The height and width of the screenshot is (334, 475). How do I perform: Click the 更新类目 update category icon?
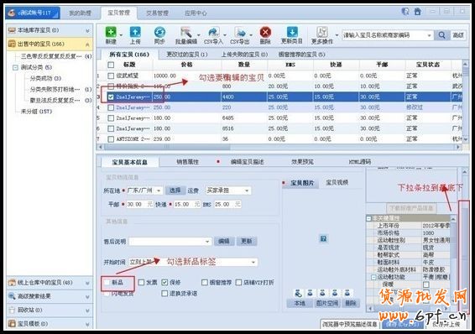[292, 32]
